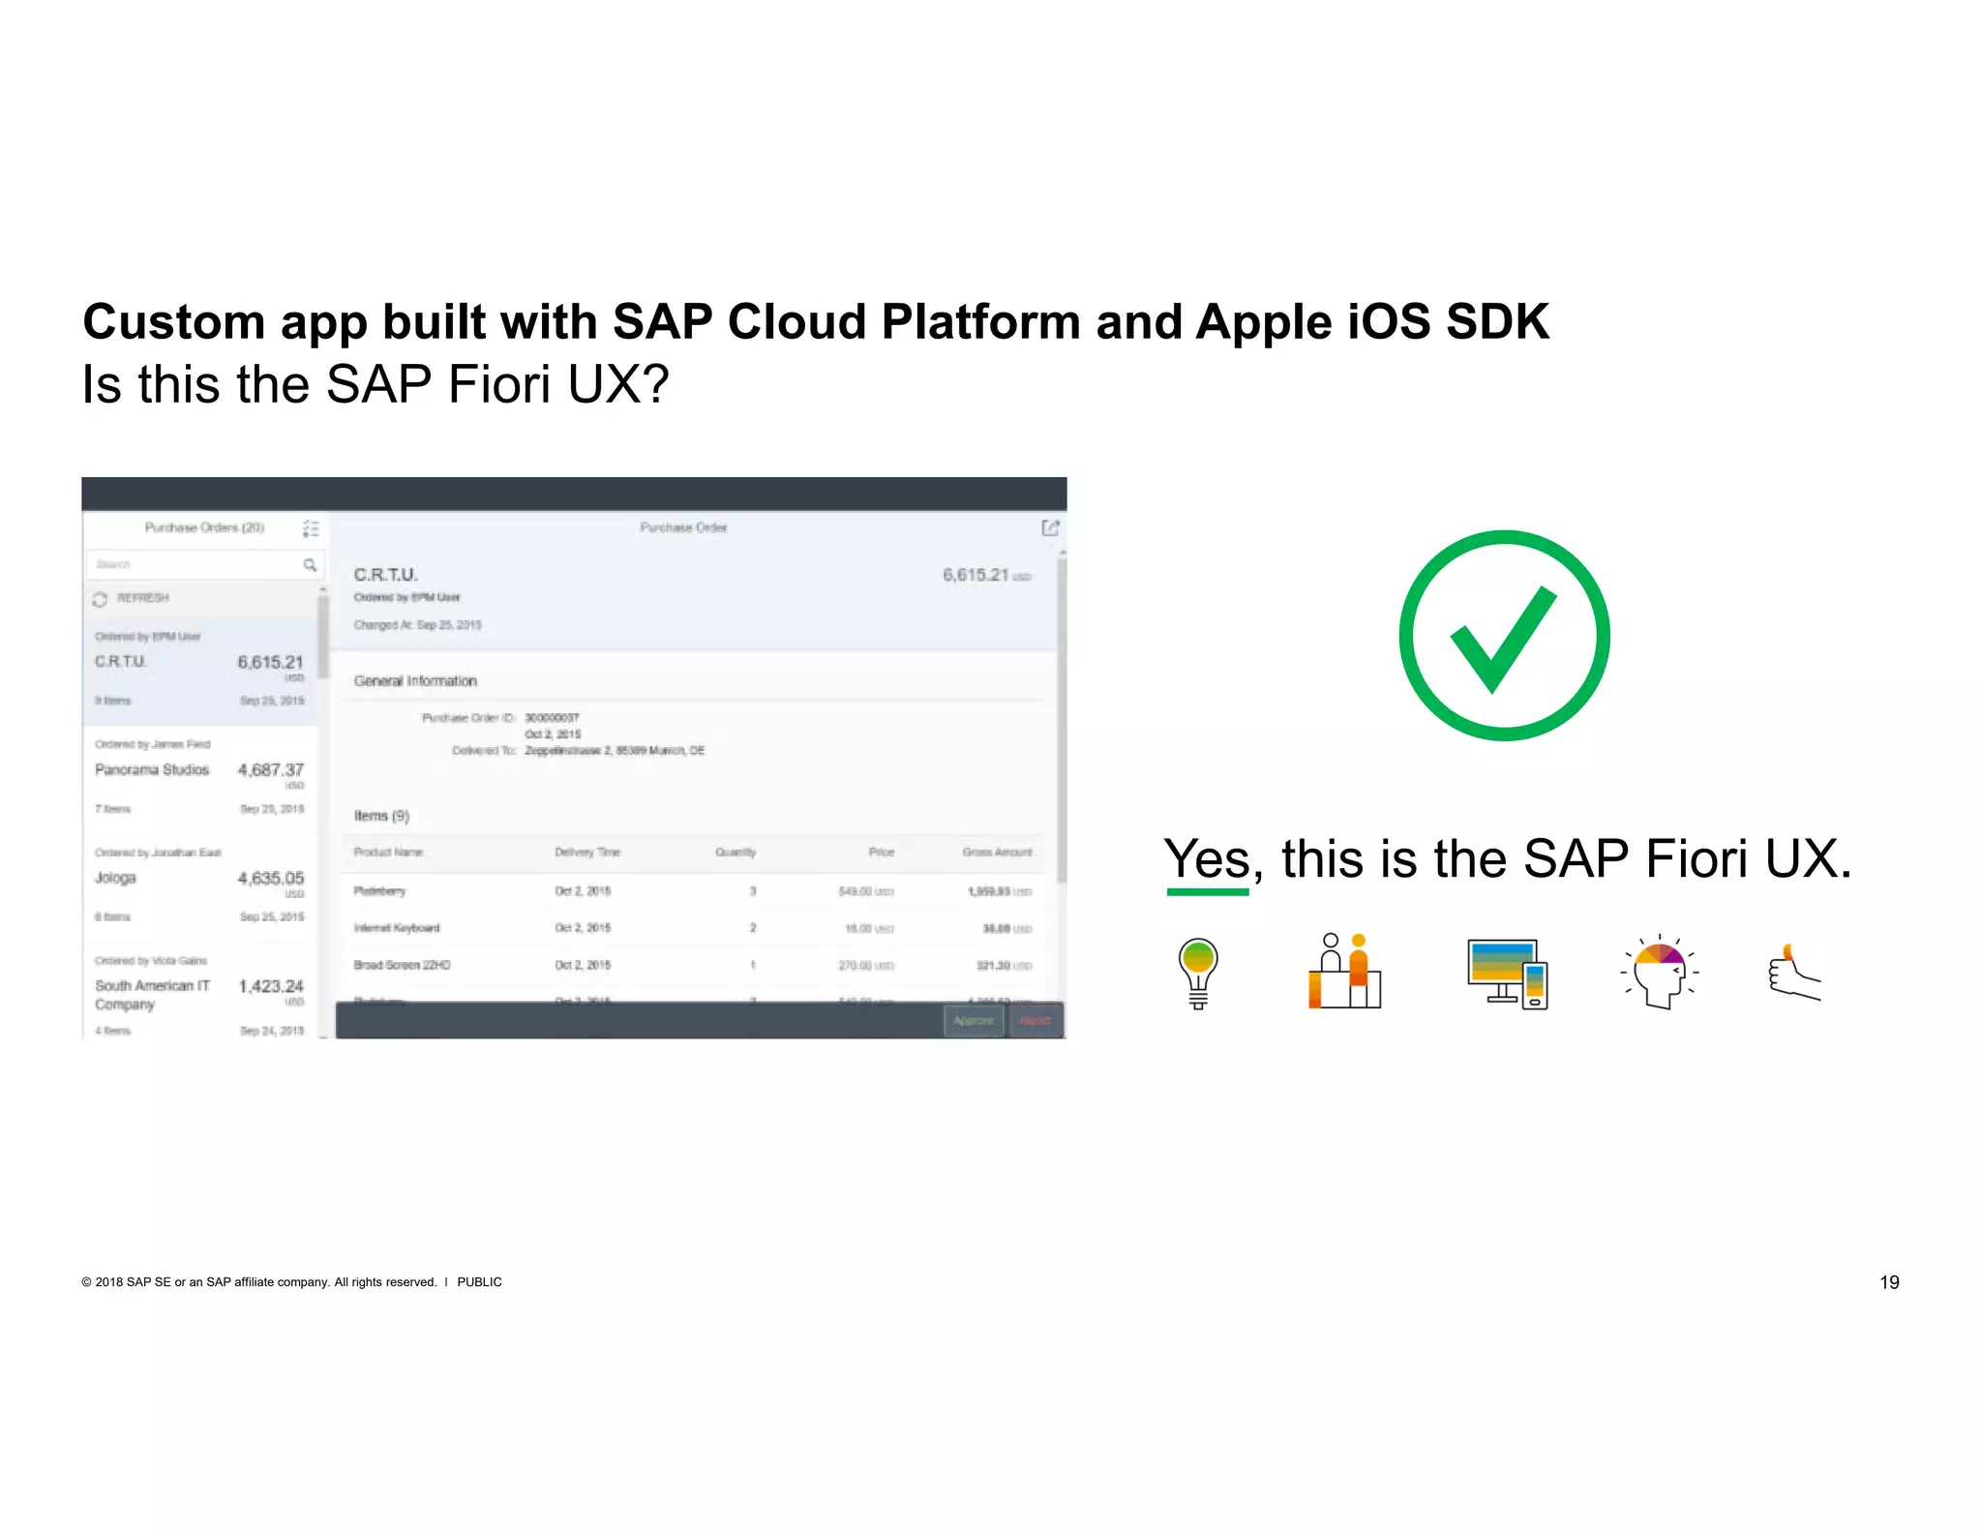Click the purchase orders list scrollbar
Image resolution: width=1982 pixels, height=1531 pixels.
pyautogui.click(x=323, y=635)
